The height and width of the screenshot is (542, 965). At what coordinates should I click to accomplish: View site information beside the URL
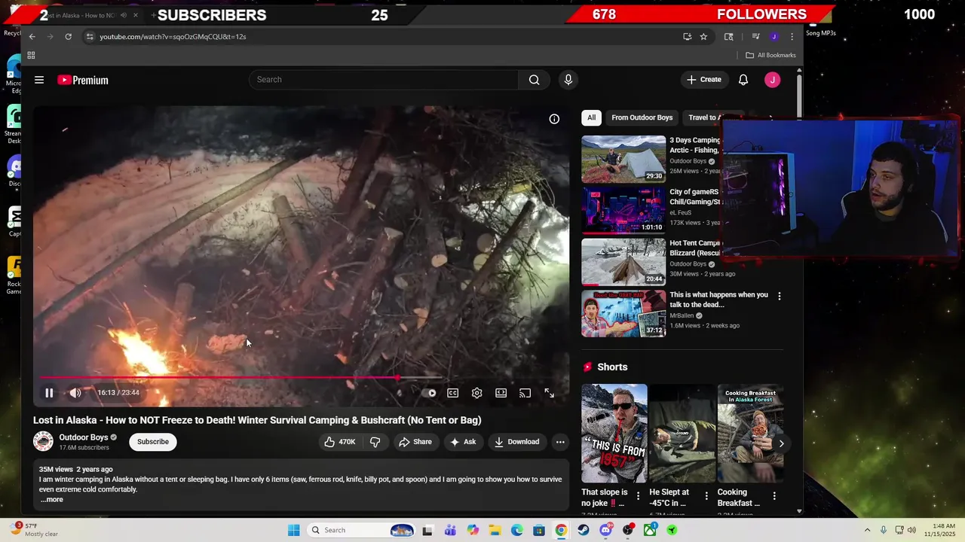tap(90, 36)
